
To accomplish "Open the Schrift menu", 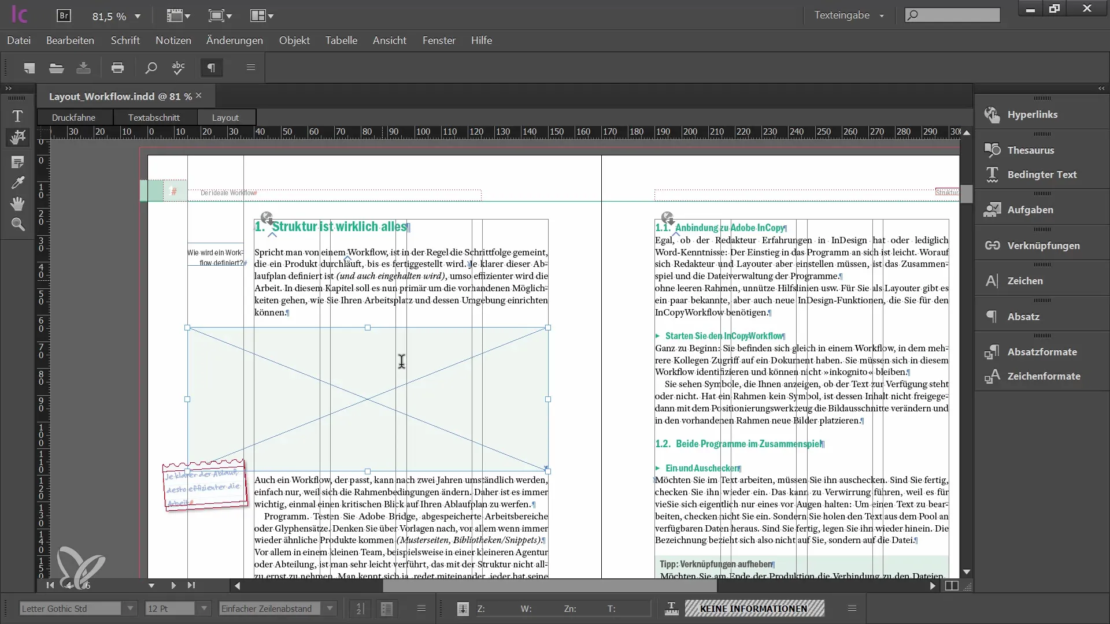I will 125,40.
